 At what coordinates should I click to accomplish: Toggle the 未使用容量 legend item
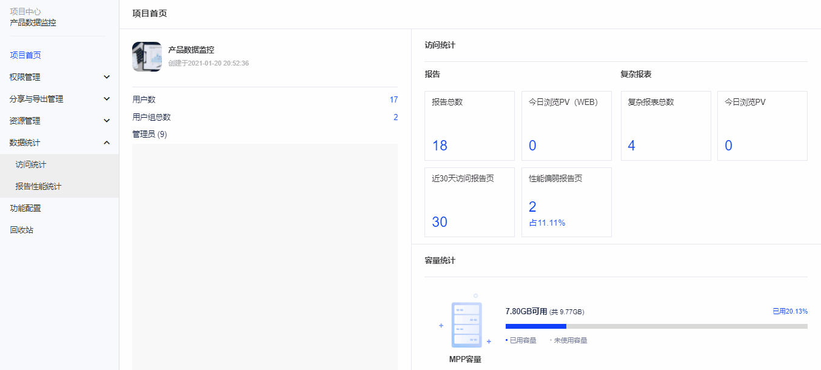[569, 340]
